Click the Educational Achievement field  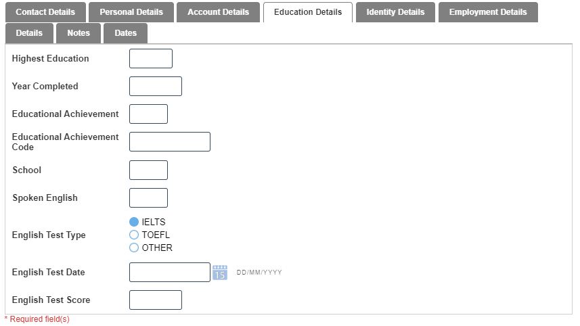coord(148,114)
